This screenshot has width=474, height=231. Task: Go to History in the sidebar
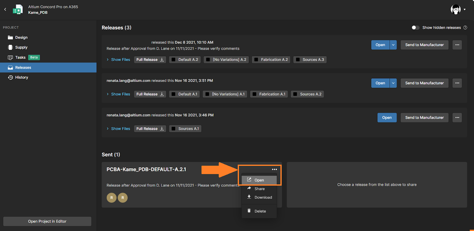point(22,77)
